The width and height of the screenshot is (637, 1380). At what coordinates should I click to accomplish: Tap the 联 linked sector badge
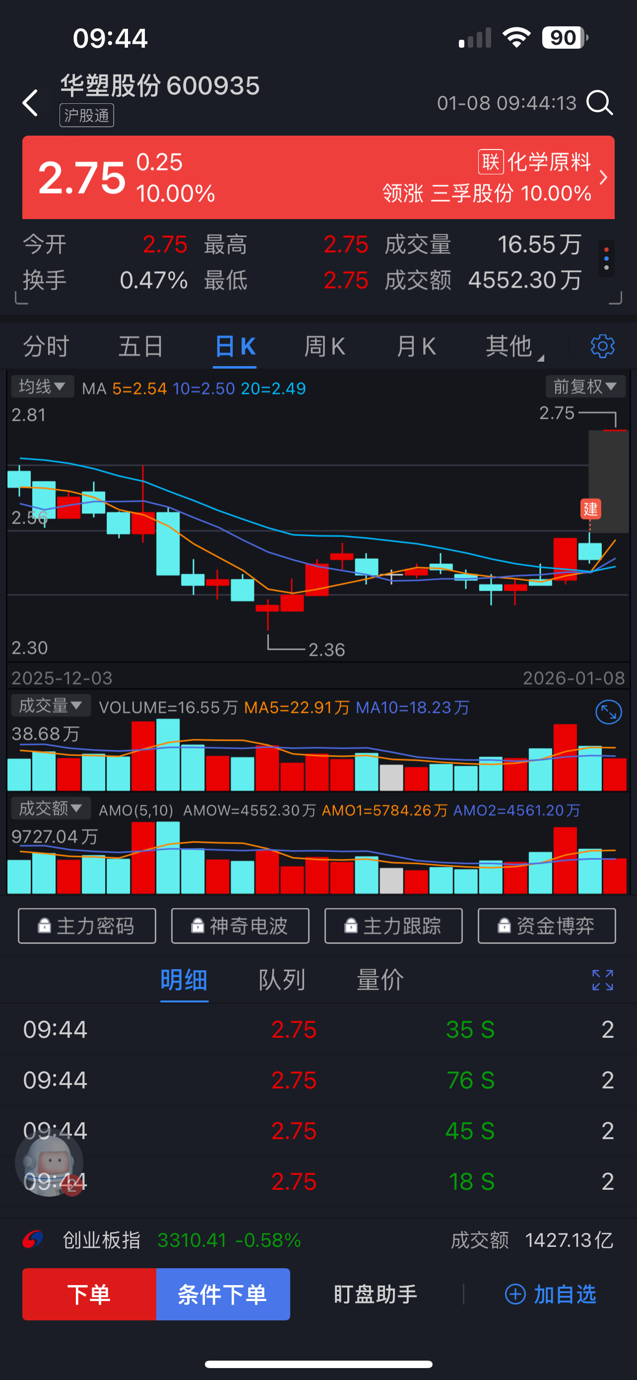click(x=491, y=162)
